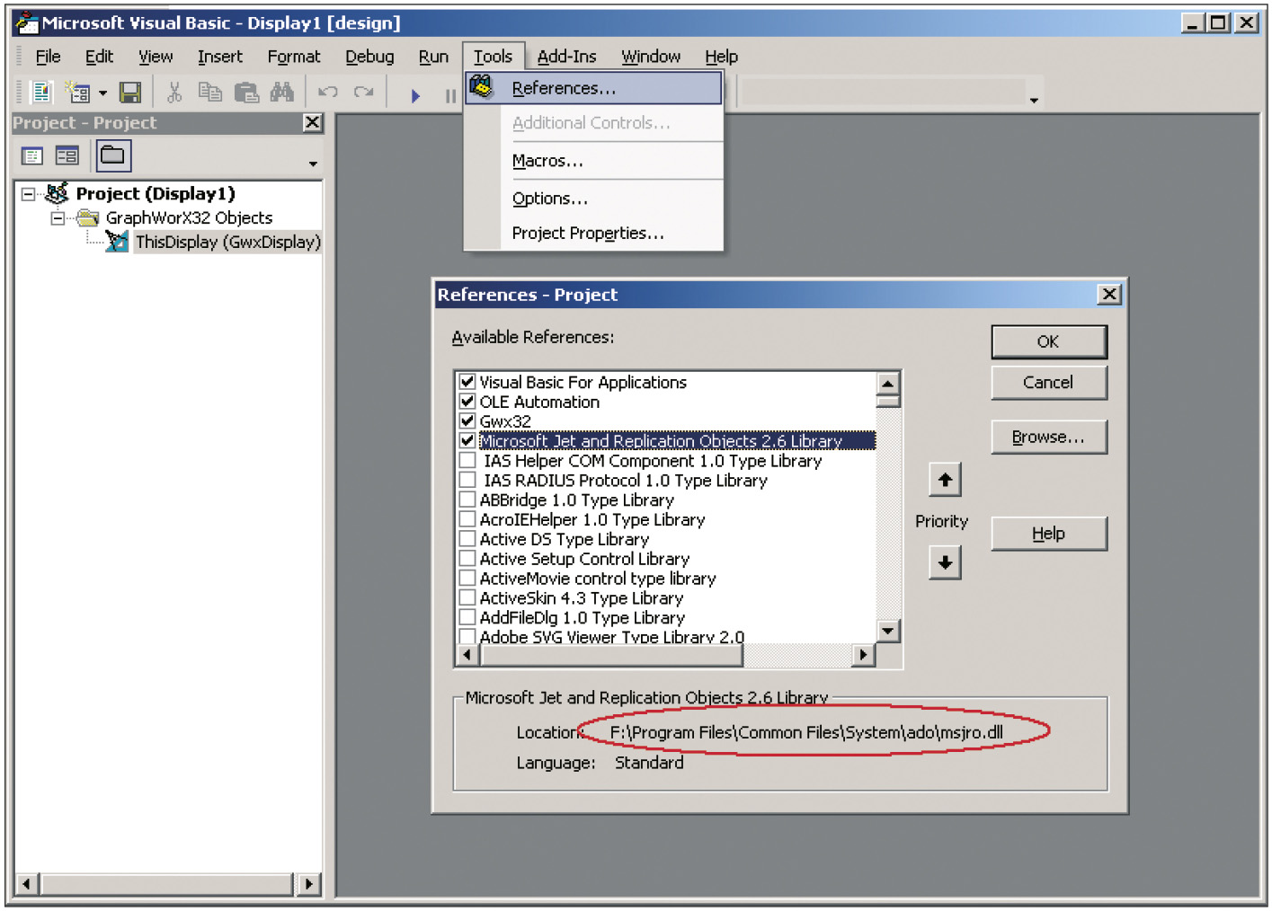The height and width of the screenshot is (911, 1272).
Task: Uncheck the Gwx32 reference
Action: pos(467,420)
